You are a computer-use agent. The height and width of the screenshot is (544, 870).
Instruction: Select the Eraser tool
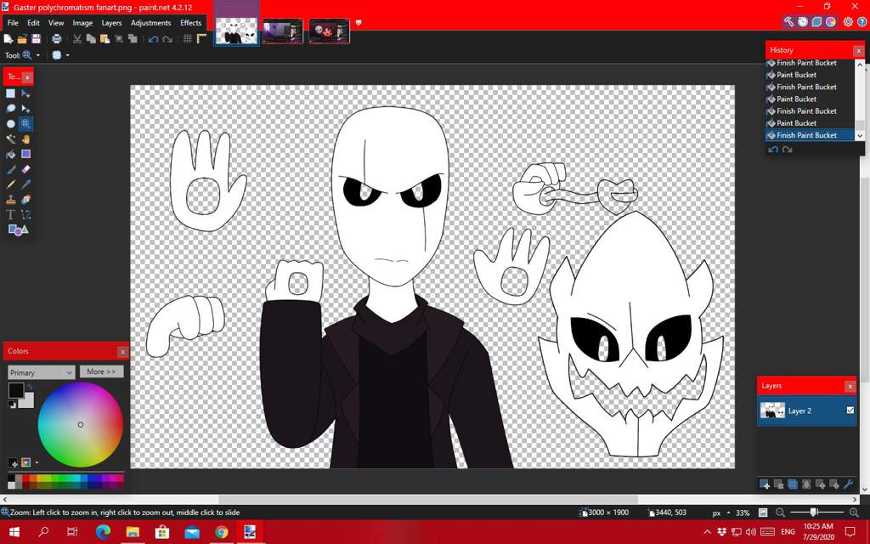coord(25,169)
